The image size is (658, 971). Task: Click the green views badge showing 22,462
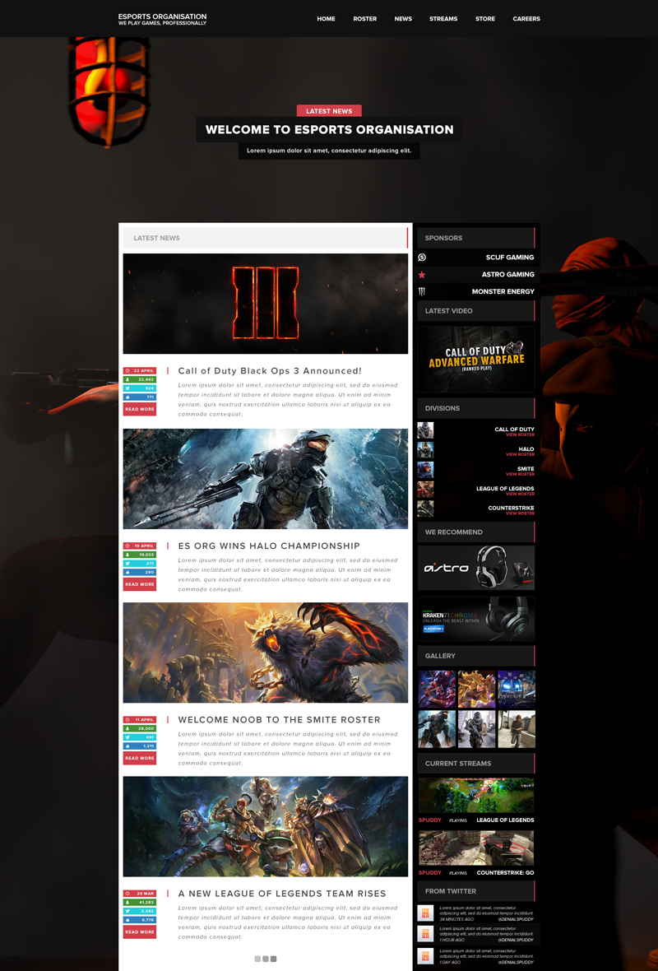click(x=139, y=379)
